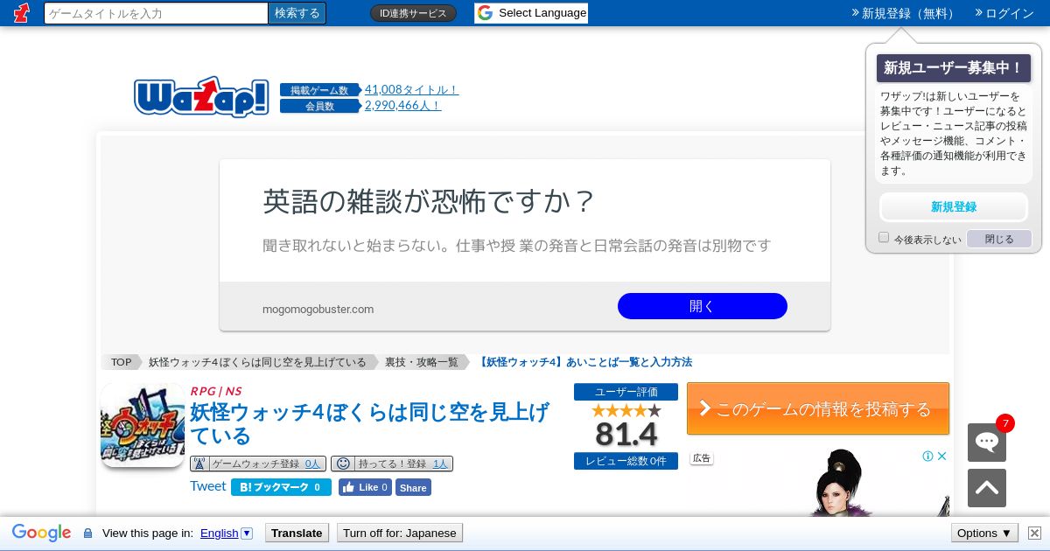Image resolution: width=1050 pixels, height=551 pixels.
Task: Click the Yo-kai Watch 4 game thumbnail
Action: pos(143,425)
